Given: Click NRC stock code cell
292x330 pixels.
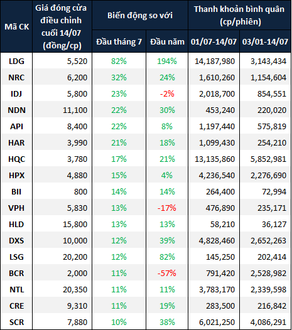Looking at the screenshot, I should pos(16,78).
